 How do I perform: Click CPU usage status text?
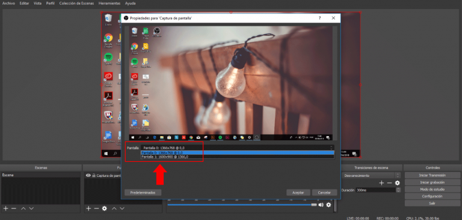(x=422, y=218)
